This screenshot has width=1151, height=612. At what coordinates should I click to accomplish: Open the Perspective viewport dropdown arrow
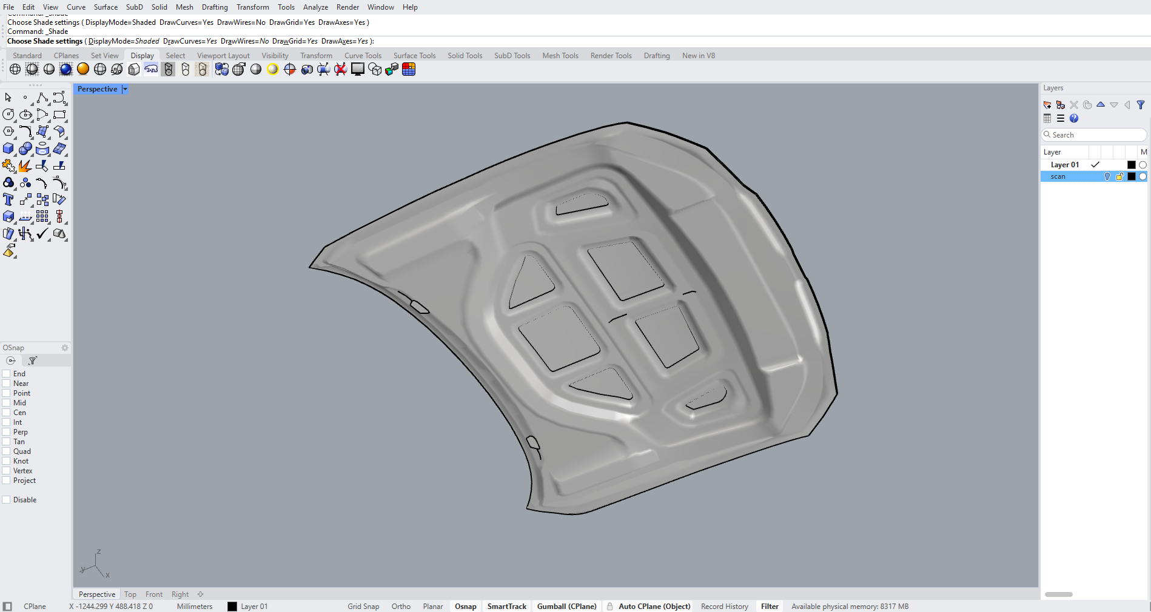click(125, 89)
